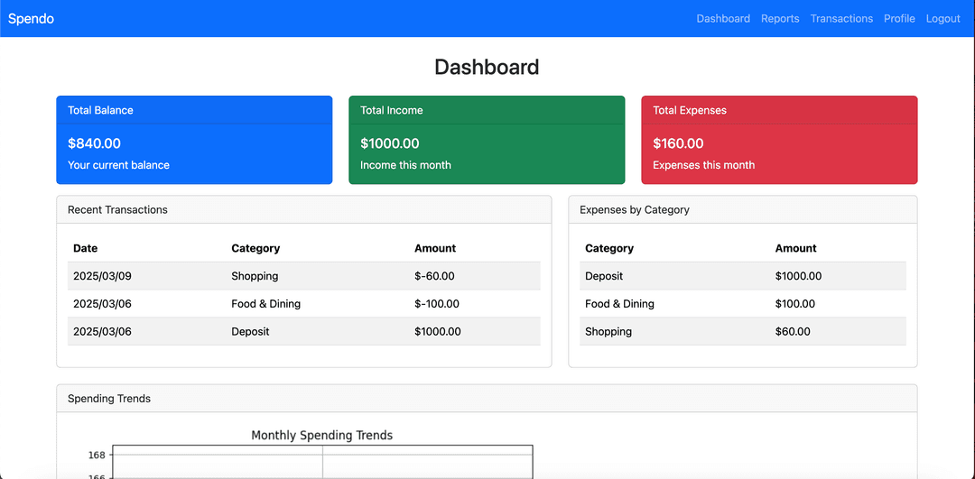Go to the Reports page

pyautogui.click(x=780, y=19)
